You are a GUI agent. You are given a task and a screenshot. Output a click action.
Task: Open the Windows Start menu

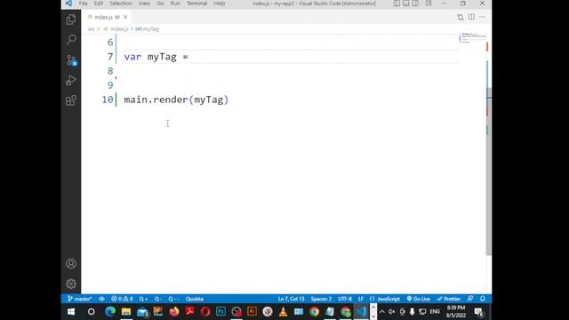pyautogui.click(x=71, y=312)
